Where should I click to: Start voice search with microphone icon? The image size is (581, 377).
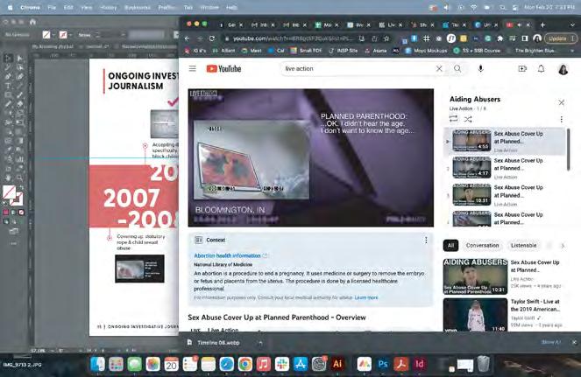coord(480,68)
